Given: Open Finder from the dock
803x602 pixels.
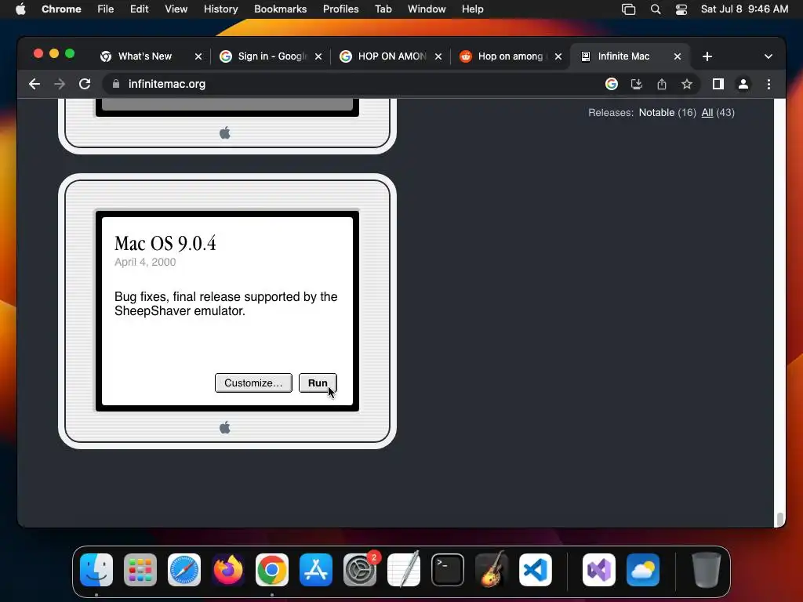Looking at the screenshot, I should click(96, 570).
